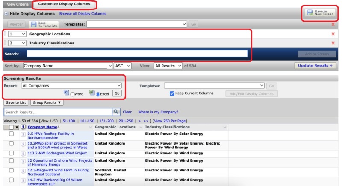
Task: Check the 14.3 MW Bankend Rig row
Action: pyautogui.click(x=12, y=180)
